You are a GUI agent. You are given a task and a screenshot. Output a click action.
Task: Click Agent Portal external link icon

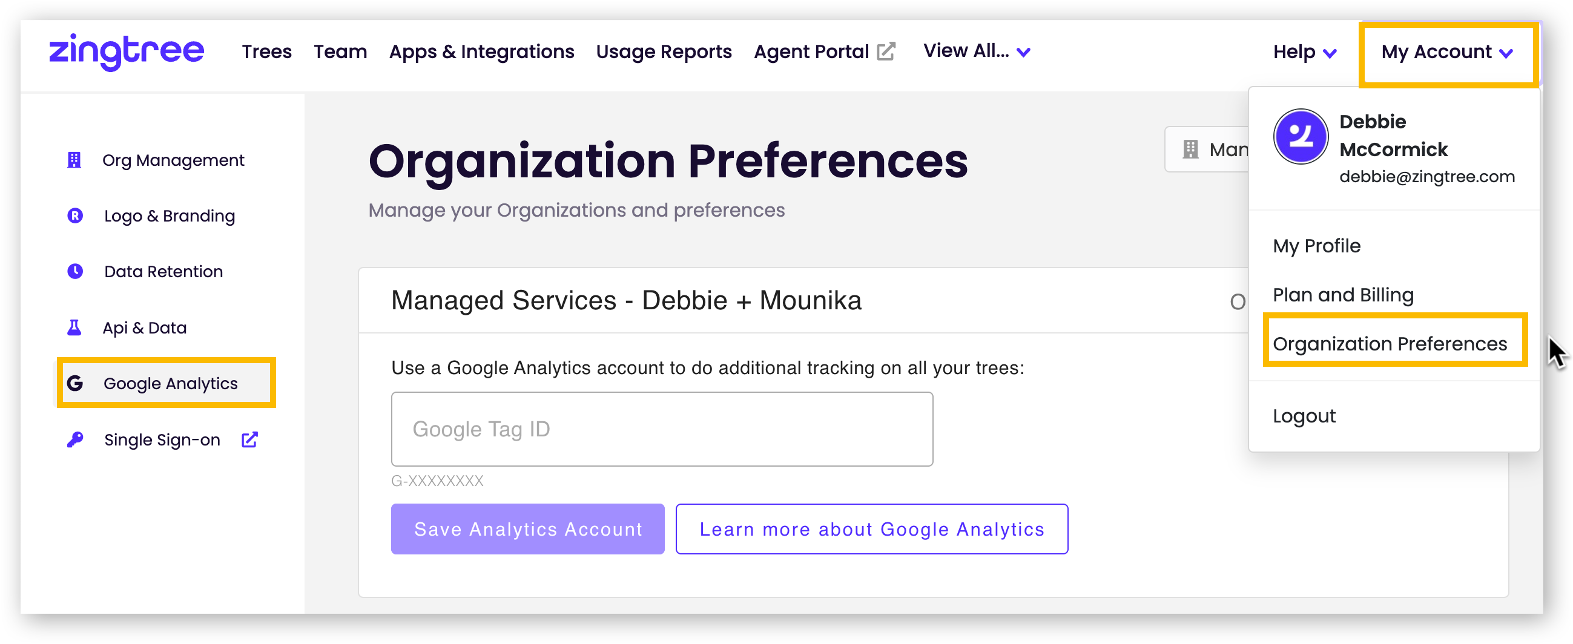coord(886,51)
